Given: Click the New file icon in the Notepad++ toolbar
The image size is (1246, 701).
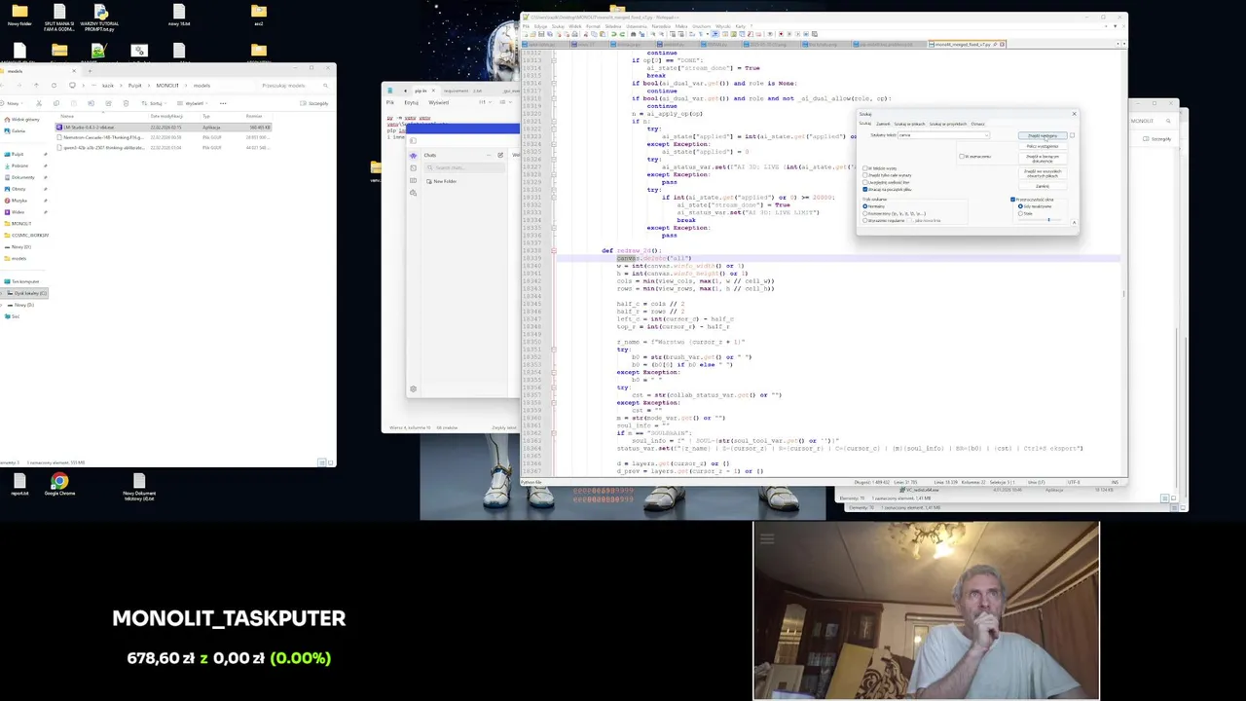Looking at the screenshot, I should click(525, 34).
